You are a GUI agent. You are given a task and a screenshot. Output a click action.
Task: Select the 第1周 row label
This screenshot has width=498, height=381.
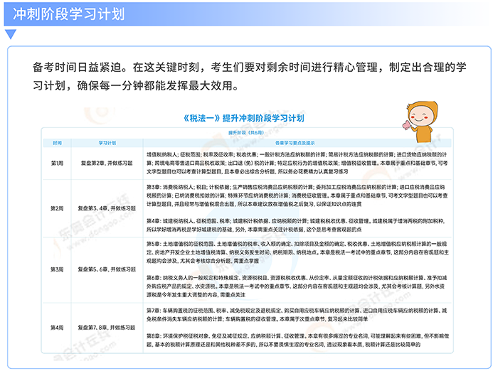point(58,163)
